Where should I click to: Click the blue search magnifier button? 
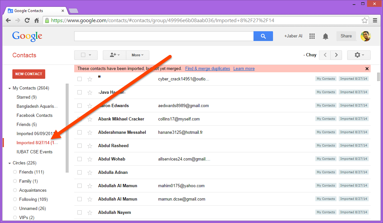click(263, 36)
